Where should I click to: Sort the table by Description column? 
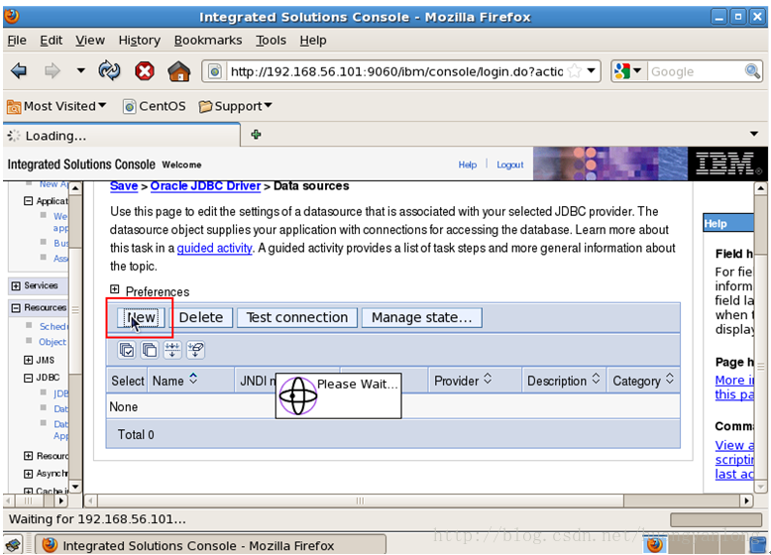[596, 379]
